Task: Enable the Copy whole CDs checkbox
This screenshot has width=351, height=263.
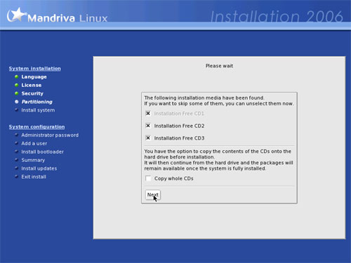Action: (148, 178)
